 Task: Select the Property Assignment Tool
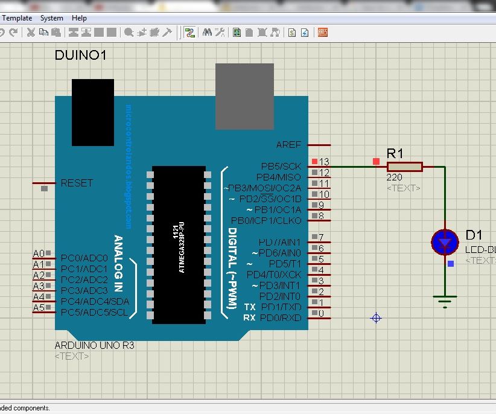click(x=219, y=32)
